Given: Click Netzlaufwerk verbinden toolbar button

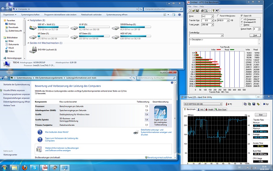Looking at the screenshot, I should (x=91, y=15).
